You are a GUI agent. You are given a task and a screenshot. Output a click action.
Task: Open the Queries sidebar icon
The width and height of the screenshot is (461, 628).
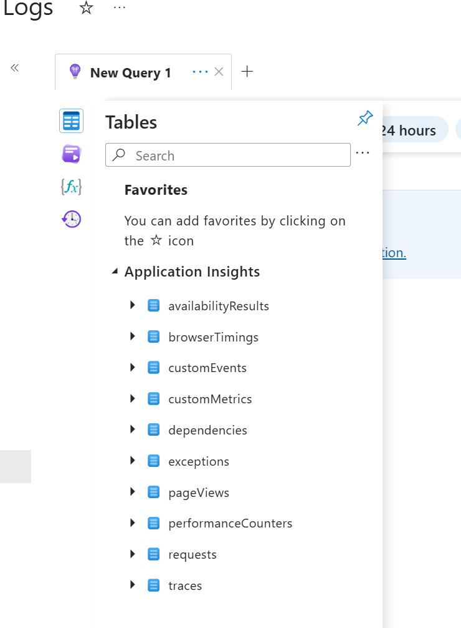click(x=71, y=154)
